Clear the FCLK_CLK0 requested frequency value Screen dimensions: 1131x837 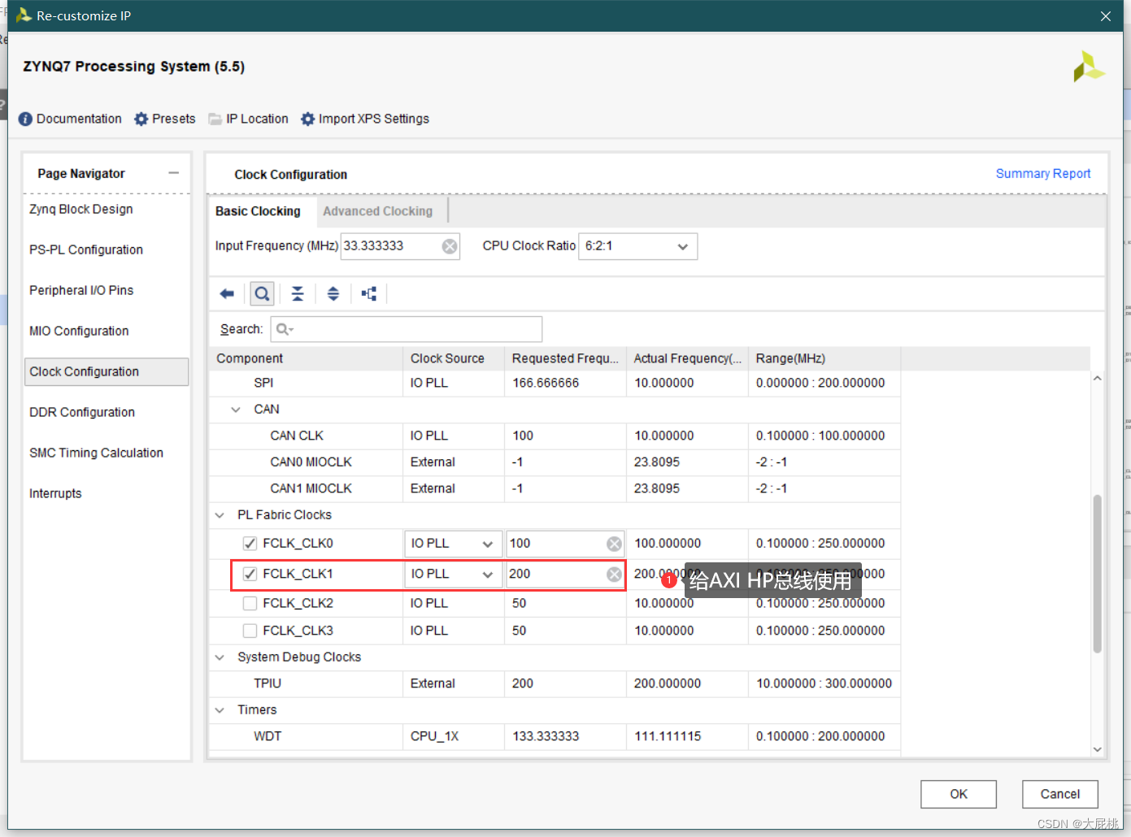coord(615,544)
